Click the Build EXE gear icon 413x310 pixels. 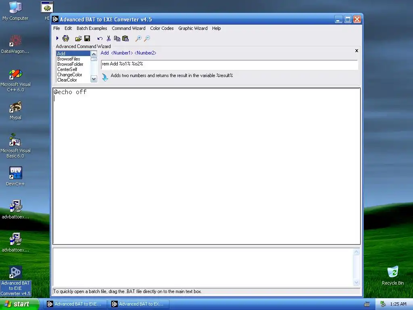(66, 38)
